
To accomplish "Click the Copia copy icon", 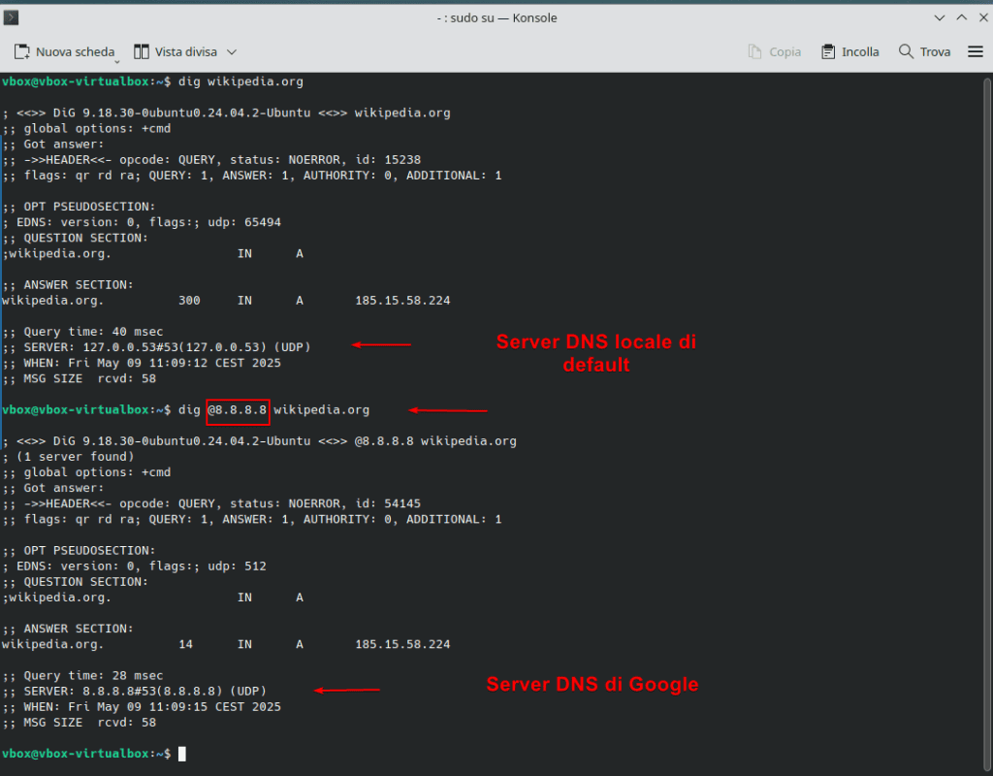I will [755, 51].
